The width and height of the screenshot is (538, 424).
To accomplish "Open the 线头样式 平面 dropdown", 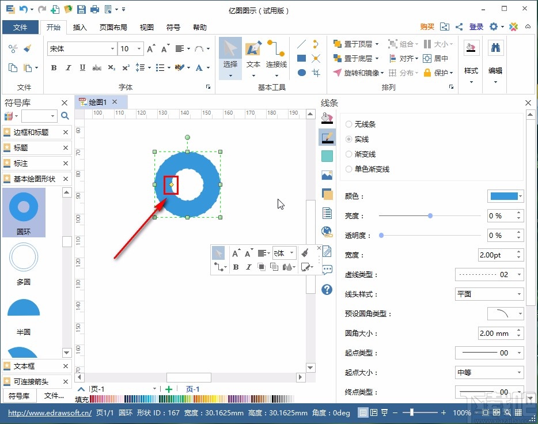I will coord(489,294).
